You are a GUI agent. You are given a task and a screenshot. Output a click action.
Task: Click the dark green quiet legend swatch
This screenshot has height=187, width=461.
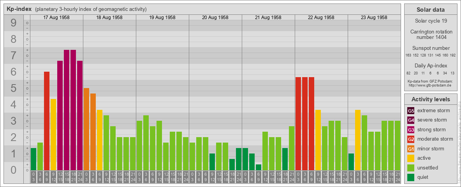pos(411,177)
